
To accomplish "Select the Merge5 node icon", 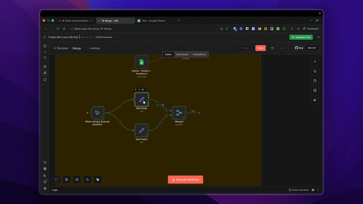I will tap(179, 113).
